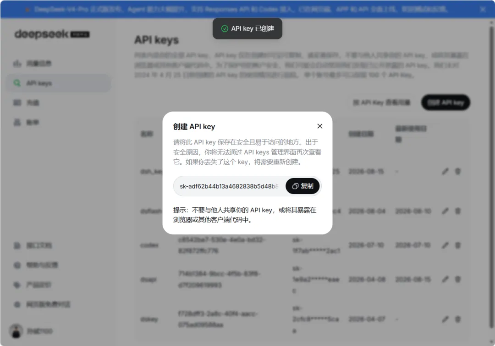Edit the key created 2026-08-04
The height and width of the screenshot is (346, 495).
coord(445,211)
